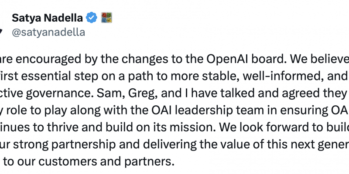The image size is (349, 174).
Task: Open Satya Nadella's profile via display name
Action: coord(47,18)
